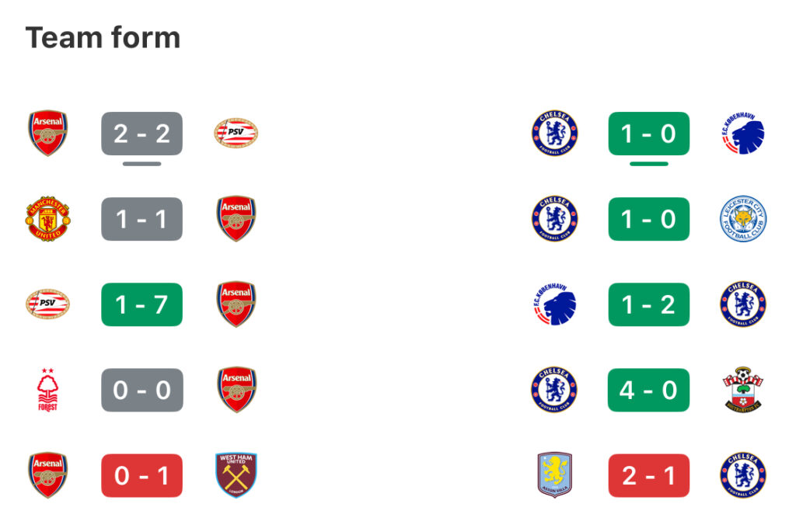Open the grey 0 - 0 Forest result
Screen dimensions: 796x528
(141, 390)
